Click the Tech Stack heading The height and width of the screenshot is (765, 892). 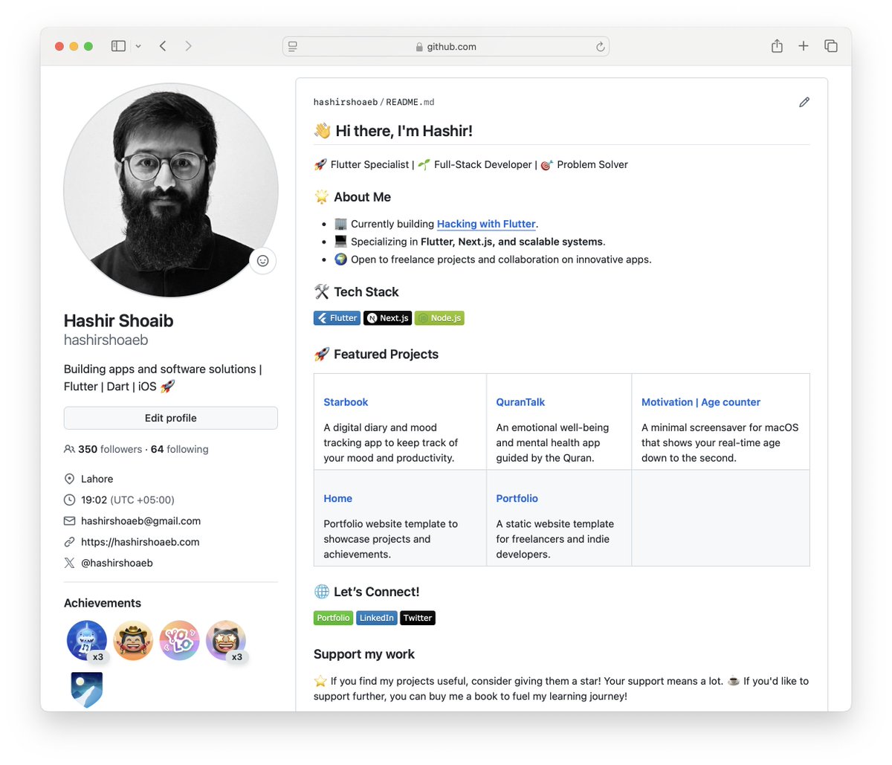pos(366,292)
